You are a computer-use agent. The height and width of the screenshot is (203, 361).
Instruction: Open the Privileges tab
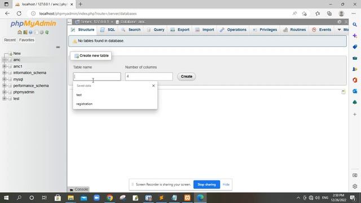pos(265,30)
